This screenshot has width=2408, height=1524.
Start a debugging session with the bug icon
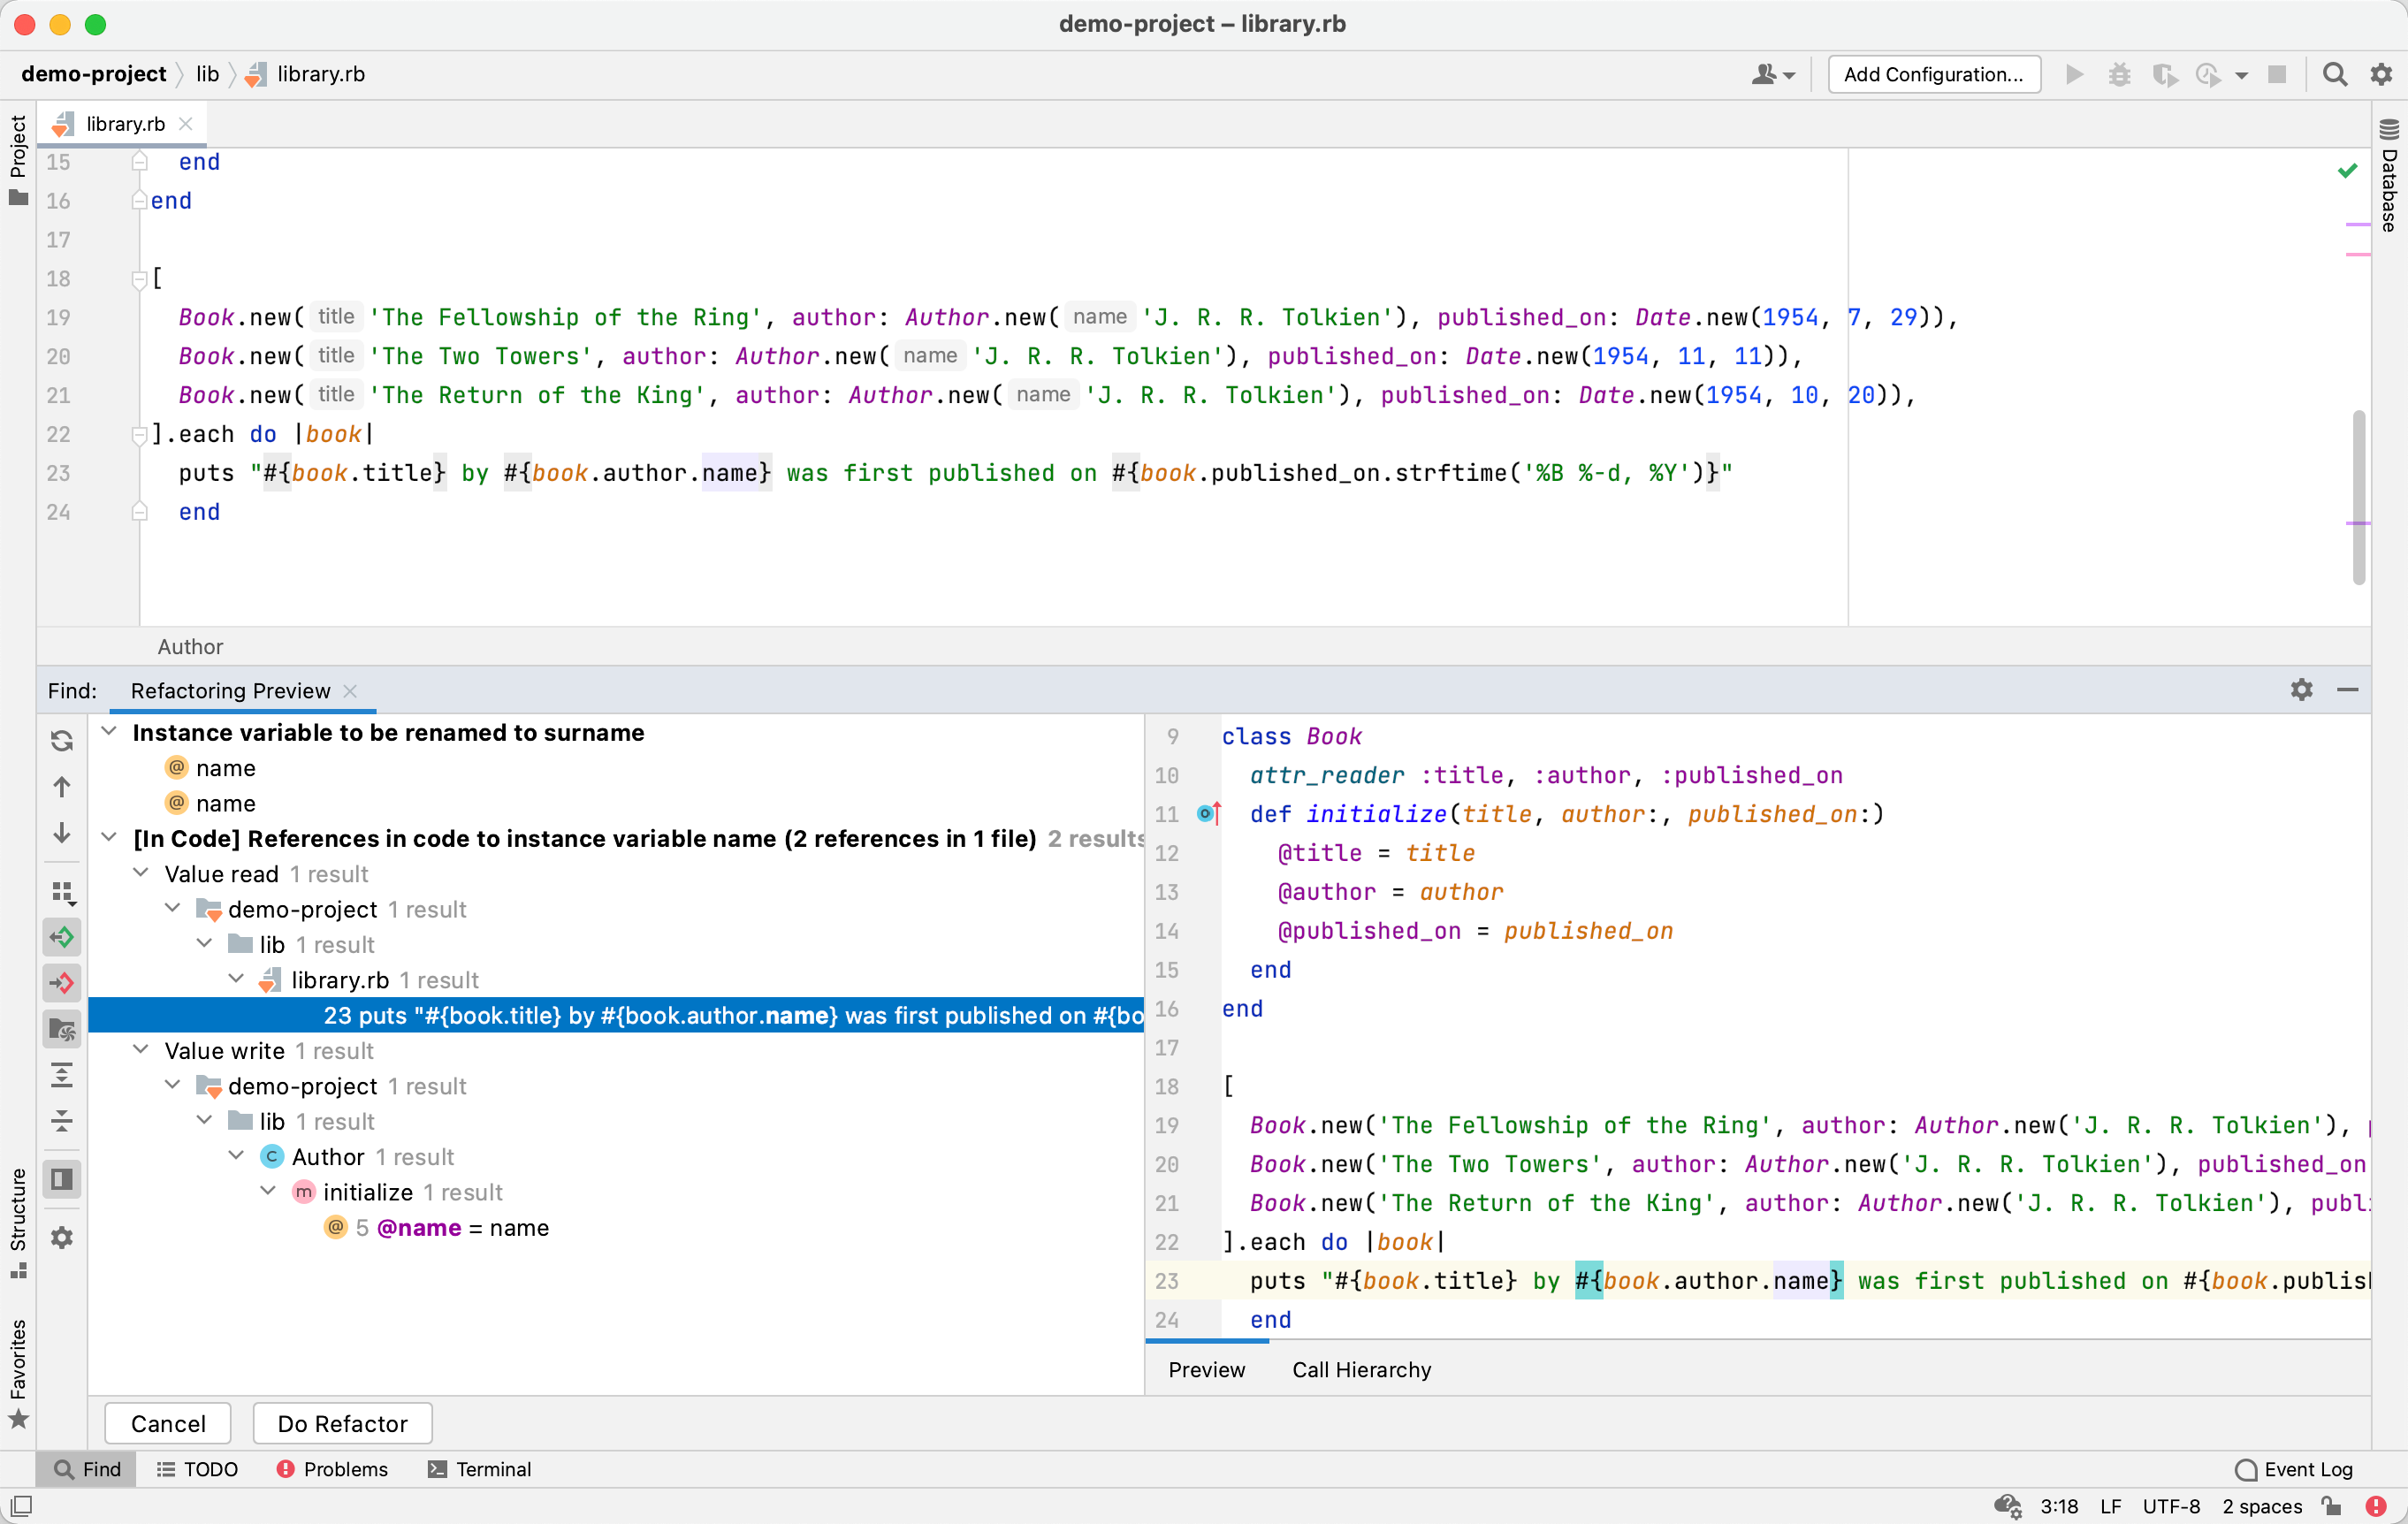(x=2119, y=74)
